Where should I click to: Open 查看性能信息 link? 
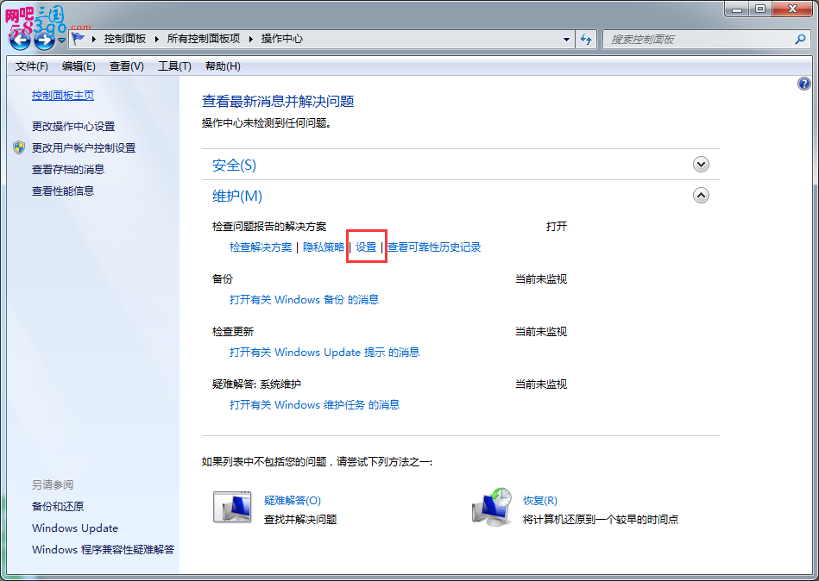tap(63, 191)
